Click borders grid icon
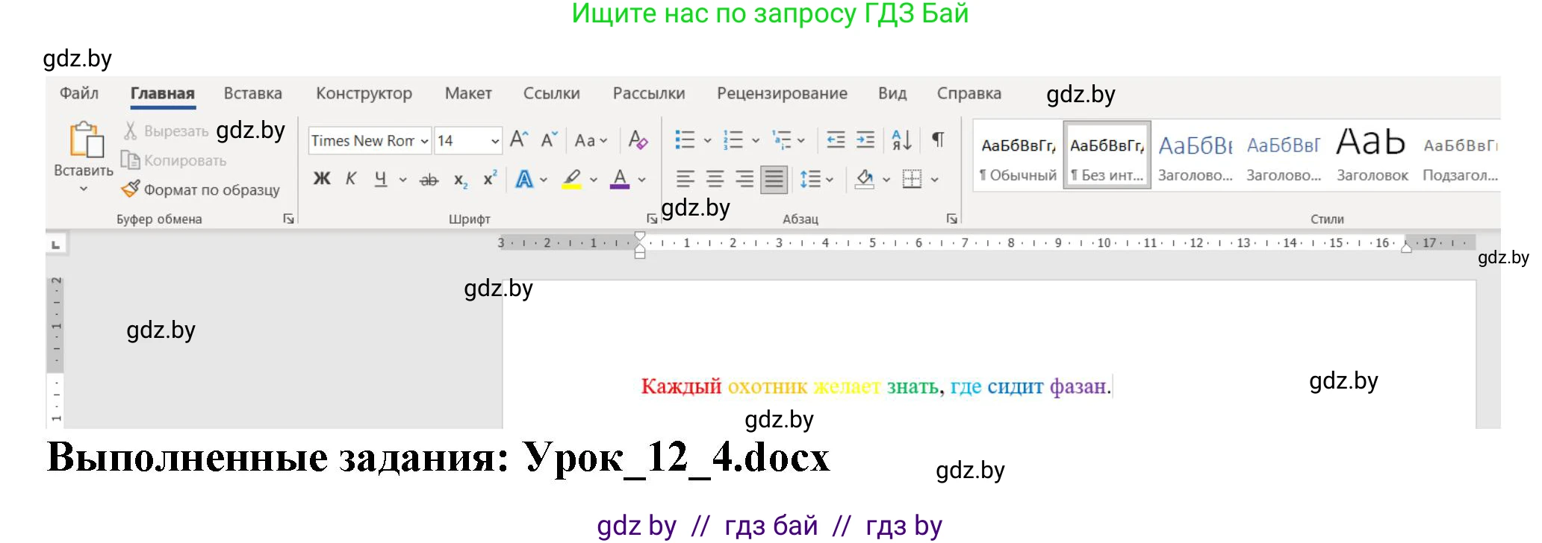Screen dimensions: 1542x543 pyautogui.click(x=912, y=179)
